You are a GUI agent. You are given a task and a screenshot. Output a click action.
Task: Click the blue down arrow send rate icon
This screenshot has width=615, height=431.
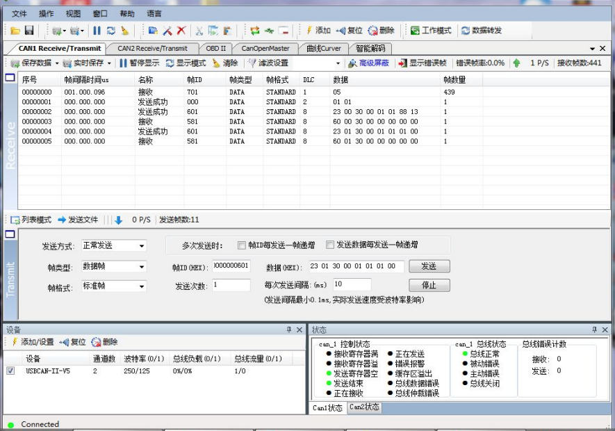click(x=118, y=220)
